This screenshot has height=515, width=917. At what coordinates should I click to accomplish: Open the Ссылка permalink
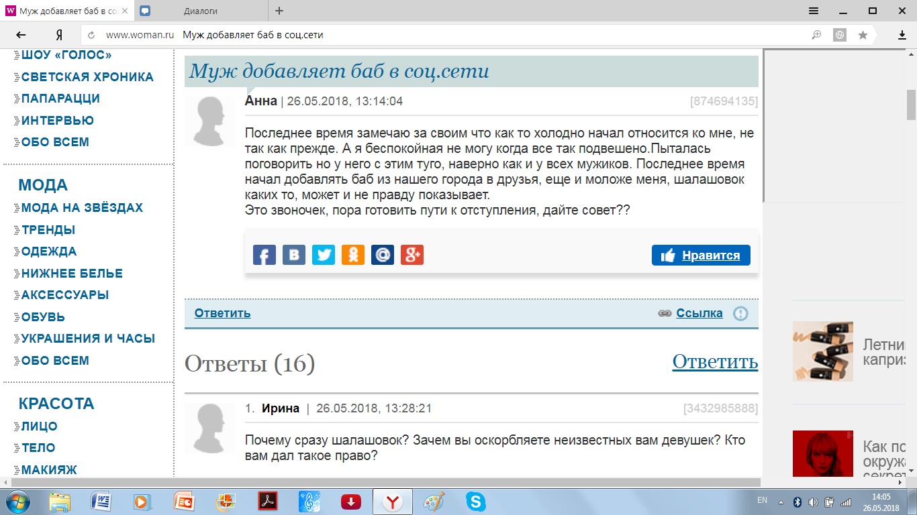pos(699,313)
